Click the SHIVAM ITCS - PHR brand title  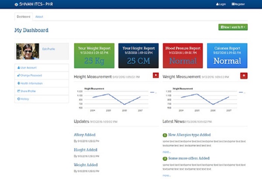[36, 4]
